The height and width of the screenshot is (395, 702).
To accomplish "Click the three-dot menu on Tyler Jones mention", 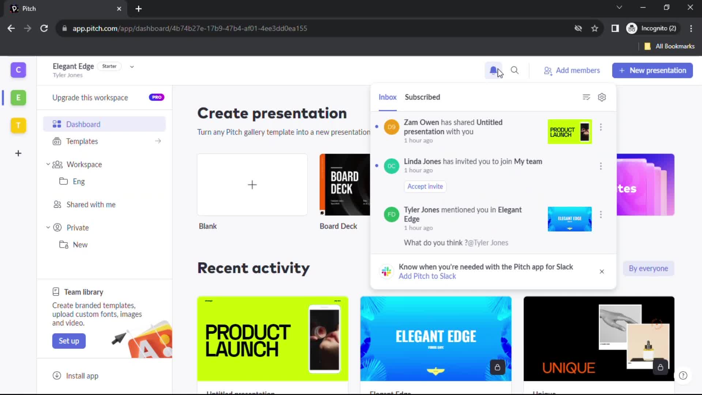I will point(601,215).
